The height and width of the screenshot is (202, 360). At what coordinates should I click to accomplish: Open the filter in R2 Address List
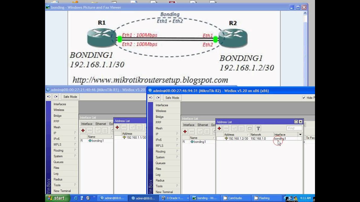coord(258,128)
